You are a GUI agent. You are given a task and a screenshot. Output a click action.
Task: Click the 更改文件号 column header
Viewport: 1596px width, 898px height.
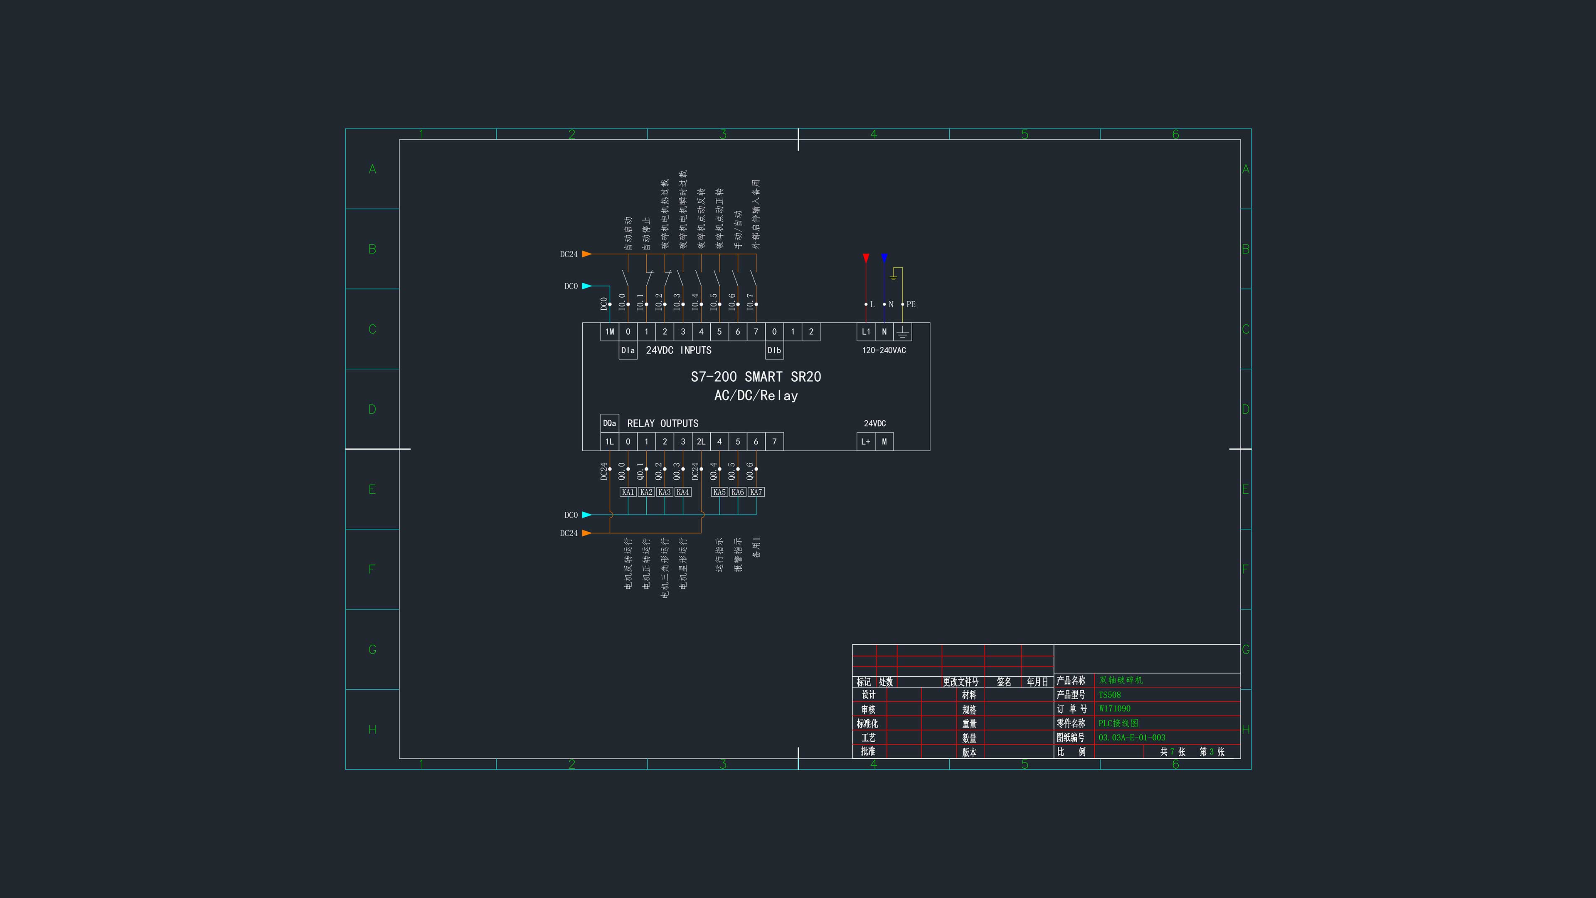(961, 682)
